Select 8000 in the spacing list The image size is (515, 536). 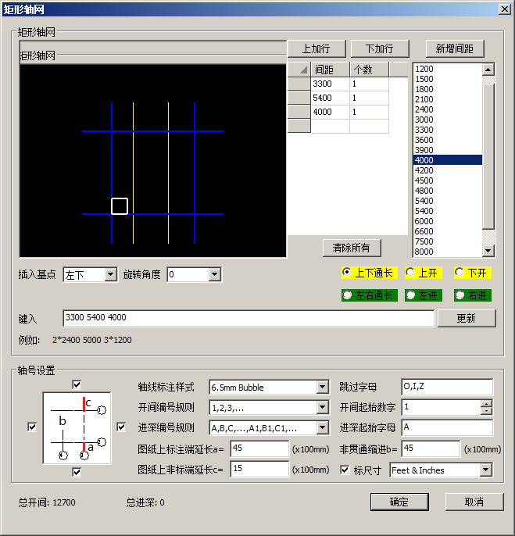point(448,252)
